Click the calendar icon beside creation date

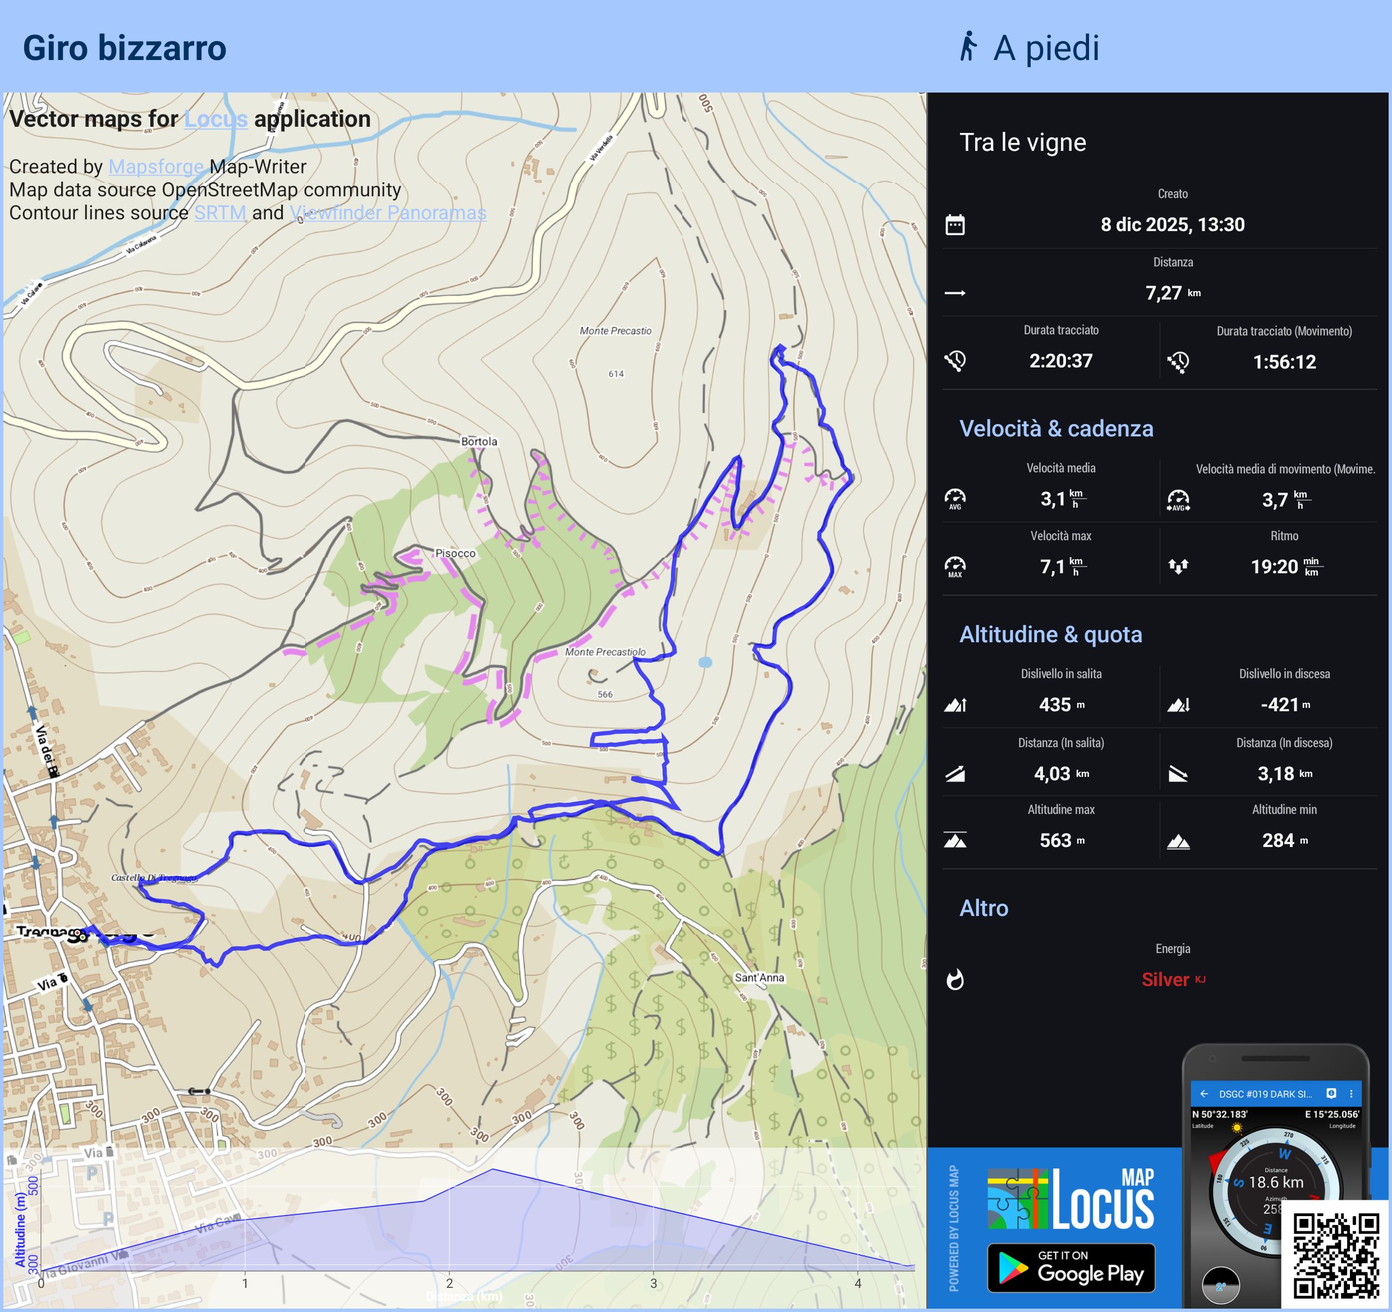[x=955, y=225]
